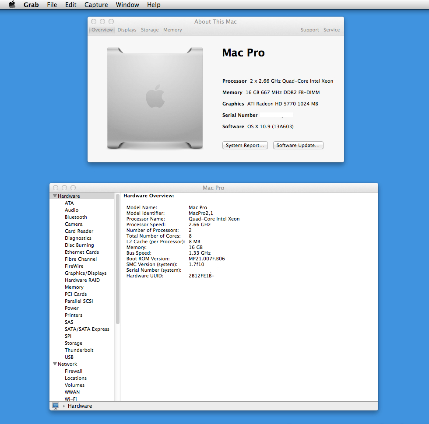Viewport: 429px width, 424px height.
Task: Open the Capture menu
Action: (x=96, y=5)
